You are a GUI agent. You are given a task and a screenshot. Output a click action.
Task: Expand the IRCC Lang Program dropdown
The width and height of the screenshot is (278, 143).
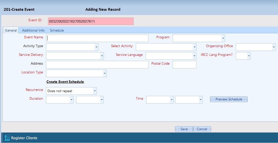(x=249, y=56)
